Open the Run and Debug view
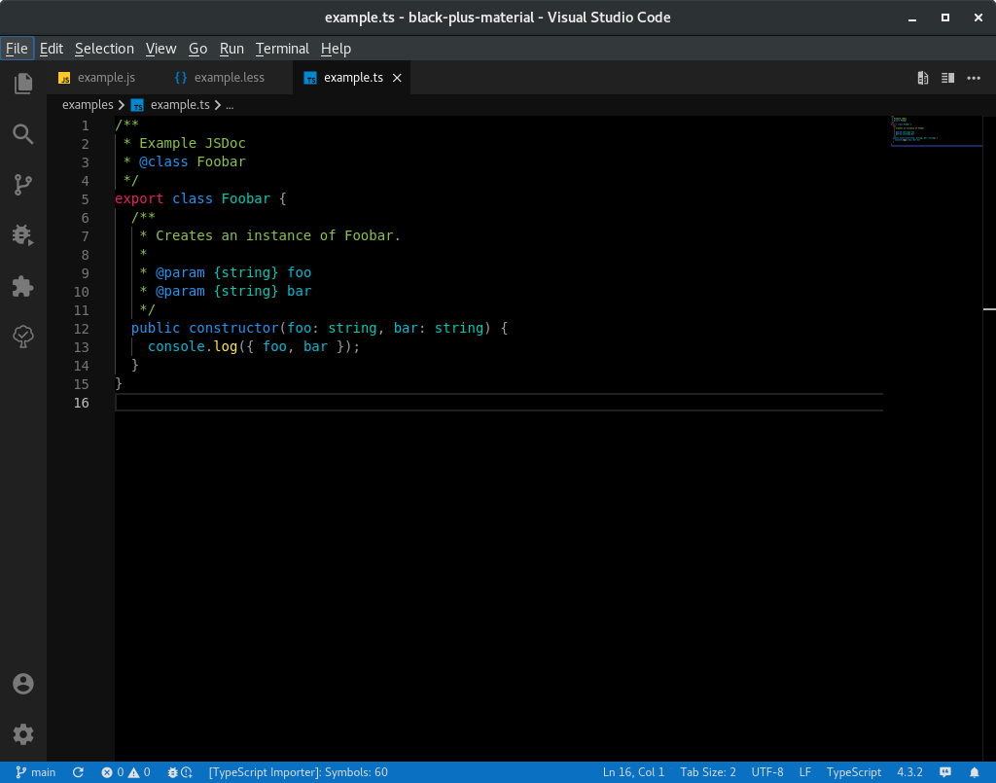The height and width of the screenshot is (783, 996). (x=23, y=235)
